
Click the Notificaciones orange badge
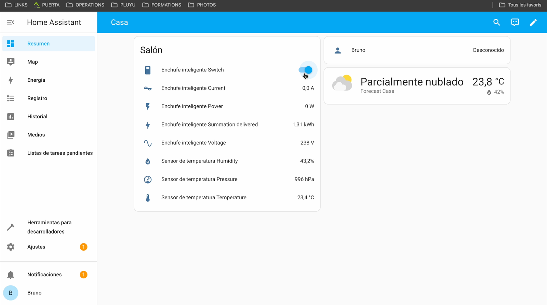coord(83,275)
